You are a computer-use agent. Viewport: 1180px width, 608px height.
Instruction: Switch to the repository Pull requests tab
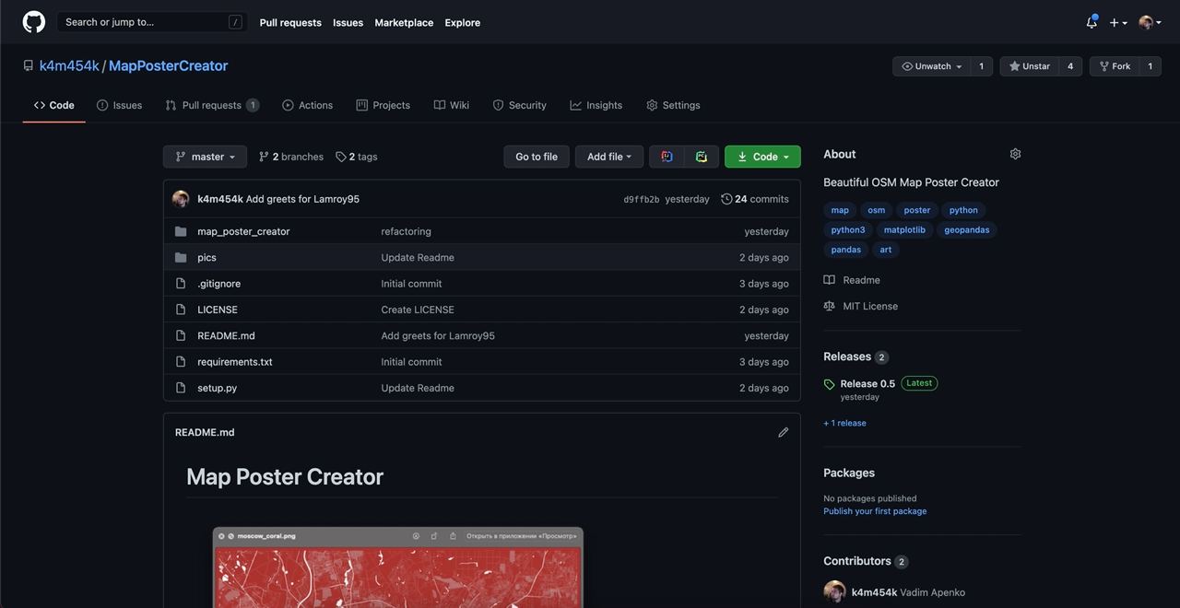coord(212,105)
